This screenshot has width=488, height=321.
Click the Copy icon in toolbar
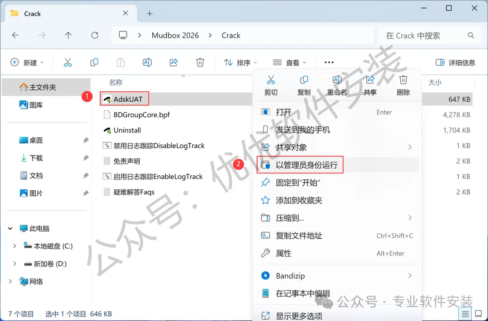(x=94, y=62)
